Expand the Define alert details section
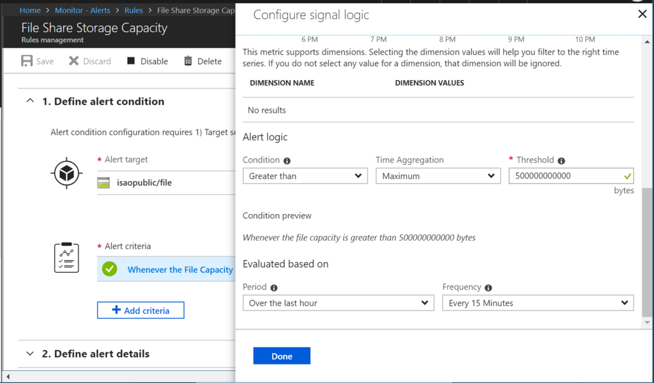Screen dimensions: 654x383 tap(30, 354)
